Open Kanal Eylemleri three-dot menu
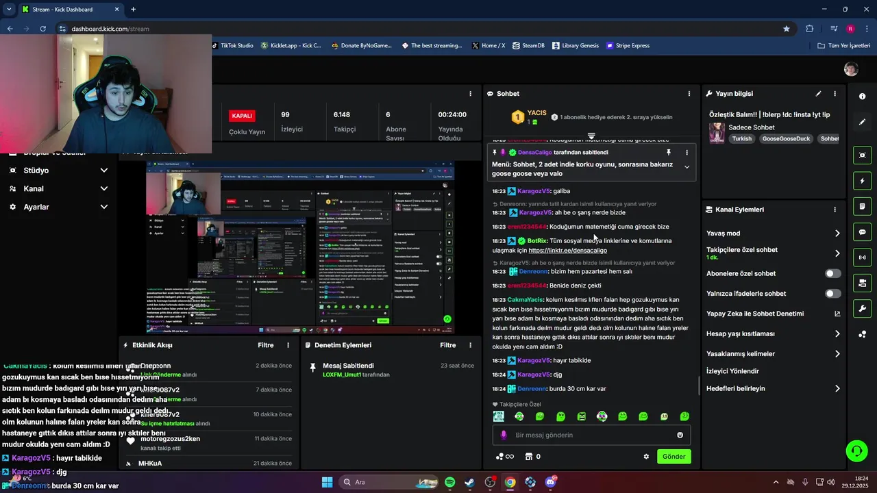Image resolution: width=877 pixels, height=493 pixels. (x=835, y=210)
